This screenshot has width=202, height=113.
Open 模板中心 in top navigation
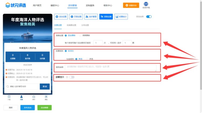(55, 5)
